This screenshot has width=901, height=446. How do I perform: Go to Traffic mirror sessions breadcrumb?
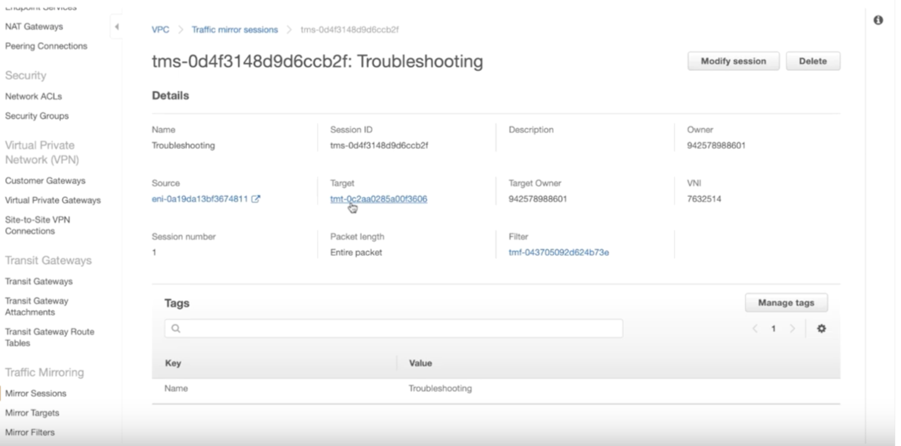(x=235, y=30)
